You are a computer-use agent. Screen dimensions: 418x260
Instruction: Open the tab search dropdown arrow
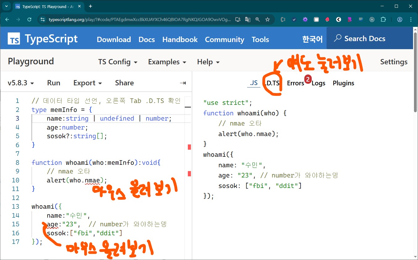[x=6, y=6]
